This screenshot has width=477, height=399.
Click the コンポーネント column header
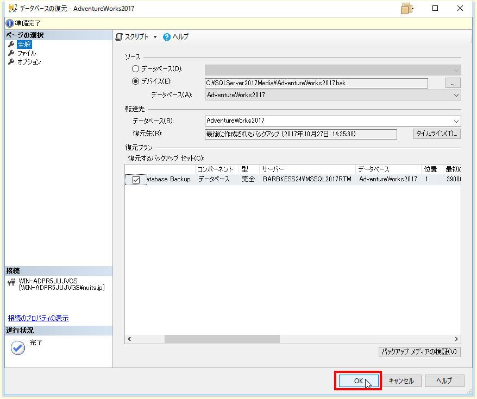tap(217, 169)
